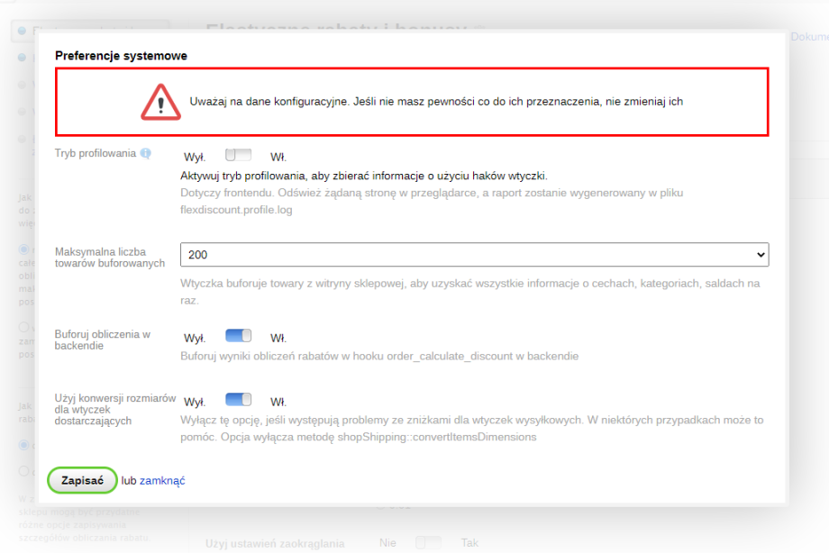Open the Maksymalna liczba towarów buforowanych dropdown
Screen dimensions: 829x553
(x=474, y=255)
